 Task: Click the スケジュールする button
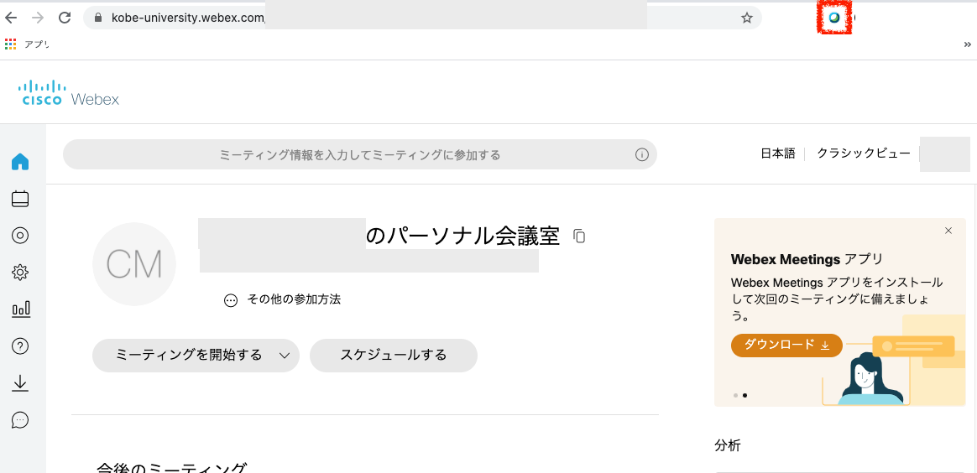pos(393,356)
